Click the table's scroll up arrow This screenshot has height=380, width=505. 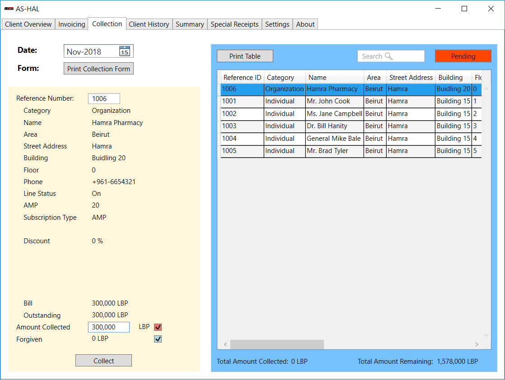point(486,89)
